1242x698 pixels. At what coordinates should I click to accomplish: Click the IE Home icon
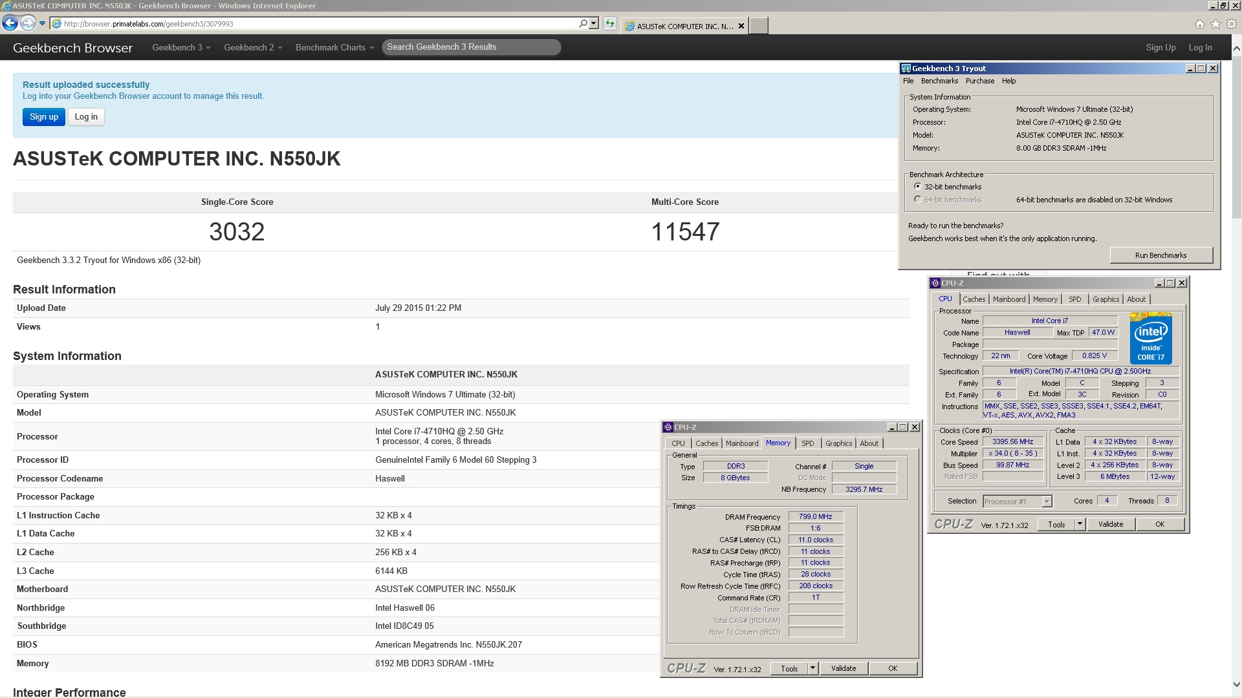pos(1200,24)
